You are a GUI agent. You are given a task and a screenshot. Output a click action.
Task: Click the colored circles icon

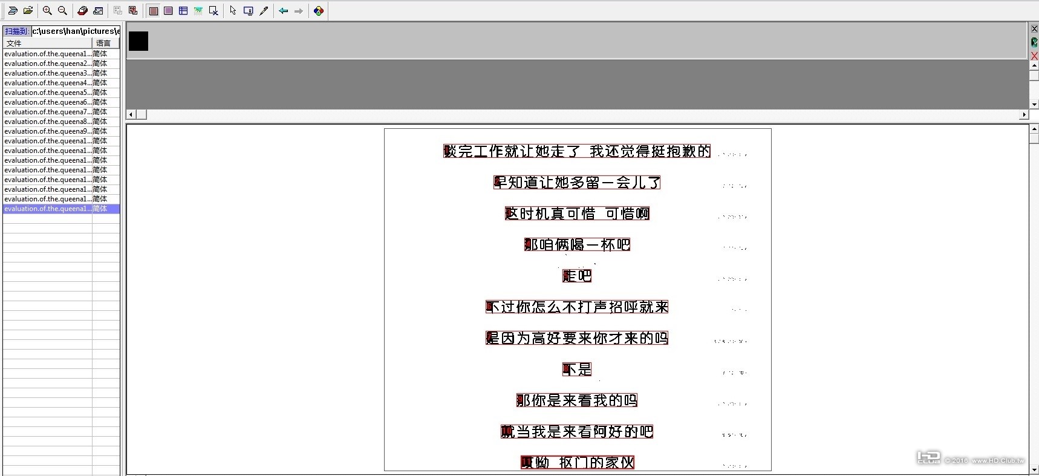click(319, 11)
